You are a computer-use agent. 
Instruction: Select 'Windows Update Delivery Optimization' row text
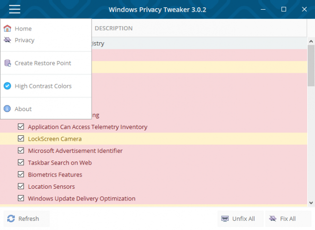coord(81,198)
